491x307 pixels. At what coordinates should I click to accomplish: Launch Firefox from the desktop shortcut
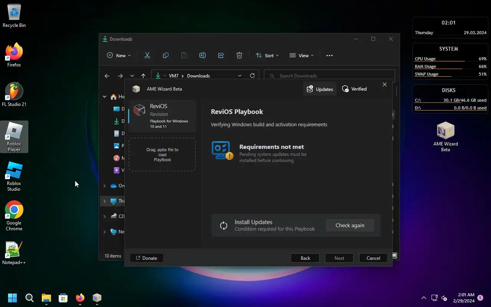click(14, 55)
